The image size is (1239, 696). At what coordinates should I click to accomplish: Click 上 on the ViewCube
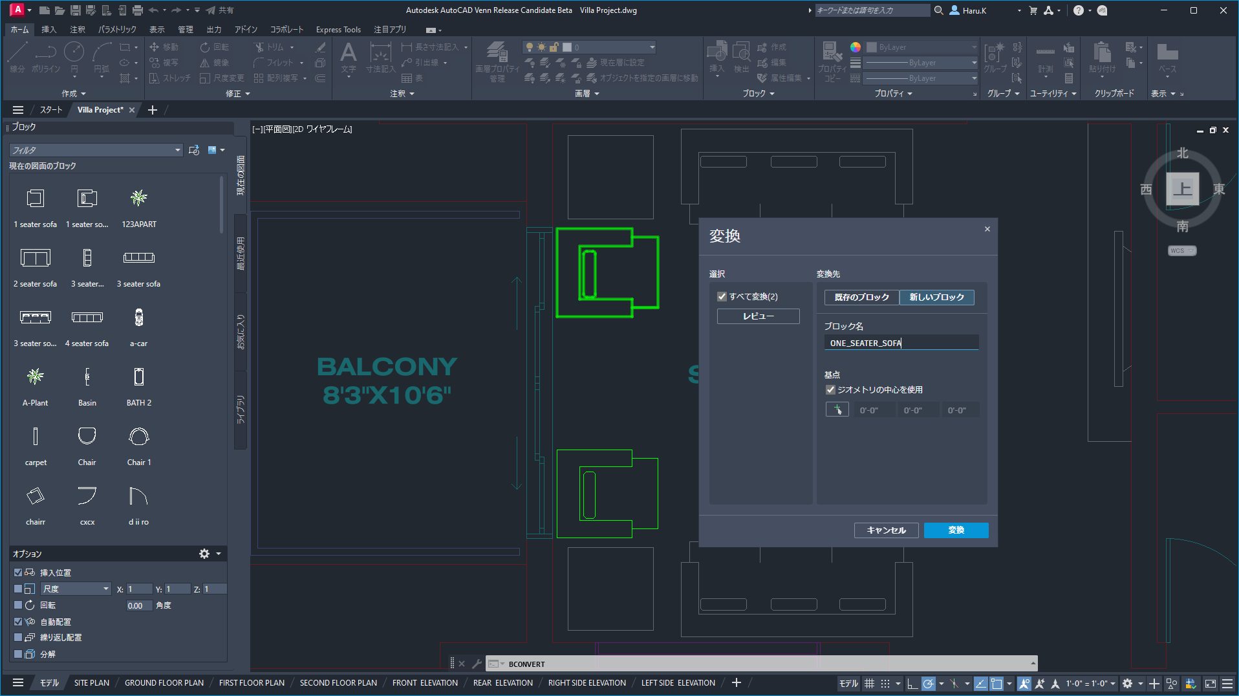point(1182,189)
